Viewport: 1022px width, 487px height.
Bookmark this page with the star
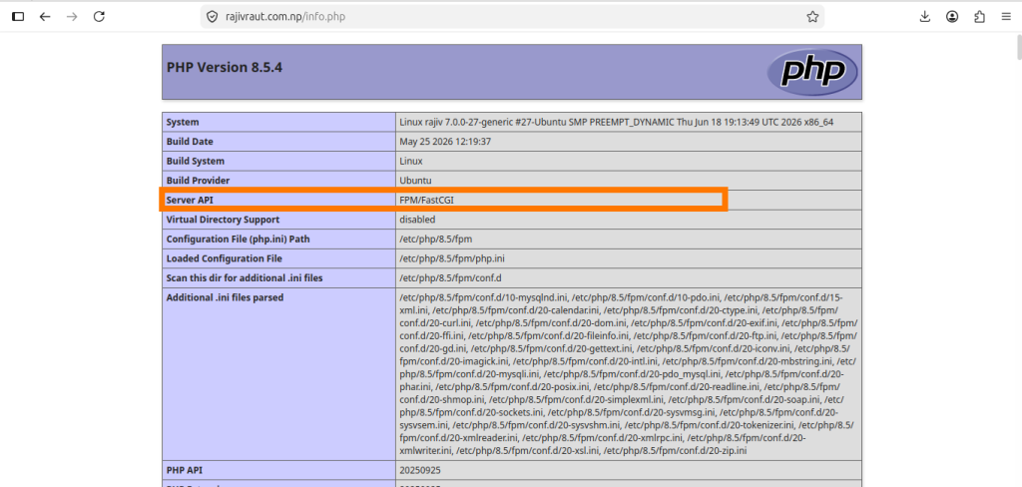[812, 17]
